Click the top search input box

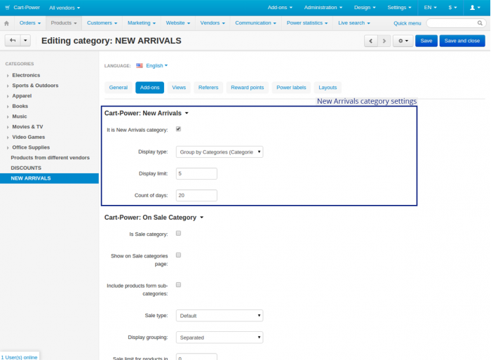pyautogui.click(x=456, y=23)
